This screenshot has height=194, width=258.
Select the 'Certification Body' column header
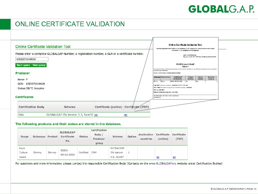coord(31,107)
